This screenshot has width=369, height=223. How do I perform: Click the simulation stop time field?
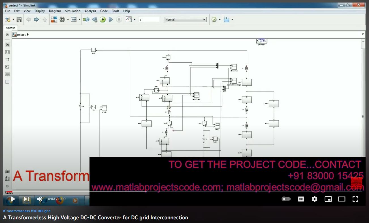pyautogui.click(x=149, y=19)
